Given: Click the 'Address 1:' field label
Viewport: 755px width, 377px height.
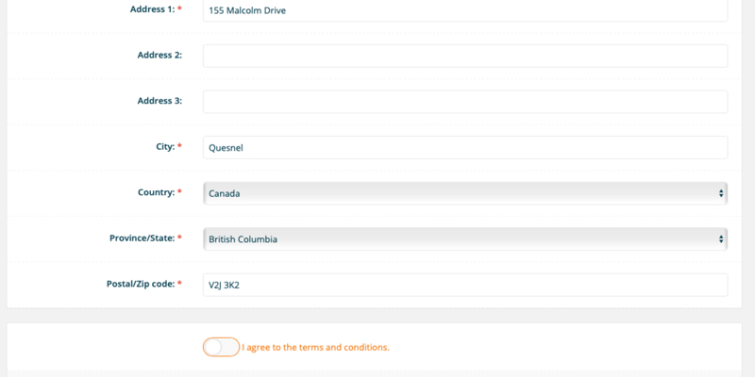Looking at the screenshot, I should (153, 9).
